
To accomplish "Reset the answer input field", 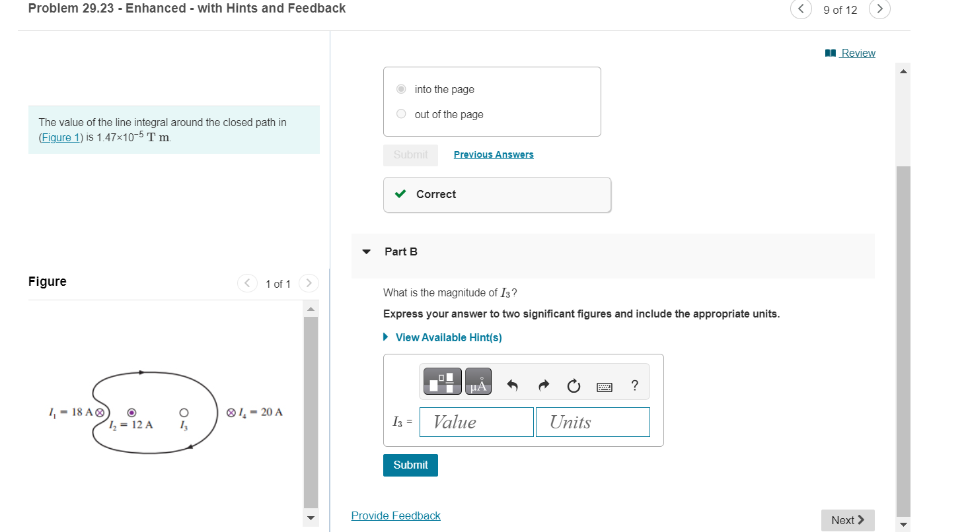I will (x=573, y=385).
